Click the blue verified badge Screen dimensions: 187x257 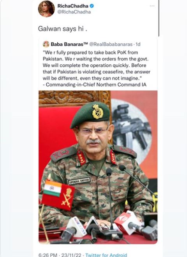point(92,6)
